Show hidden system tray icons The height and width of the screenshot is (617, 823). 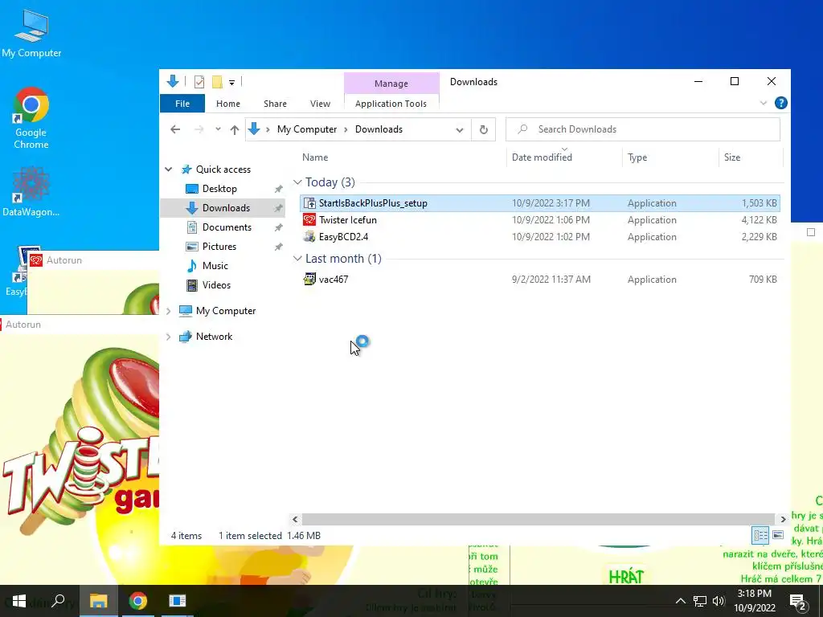pyautogui.click(x=680, y=601)
